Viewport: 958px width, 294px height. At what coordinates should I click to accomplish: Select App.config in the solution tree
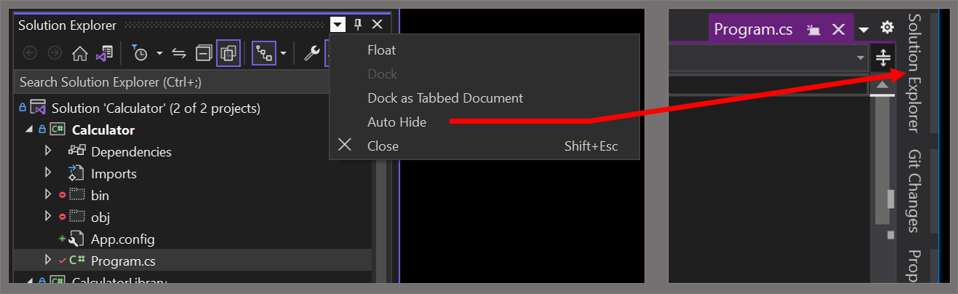click(122, 239)
